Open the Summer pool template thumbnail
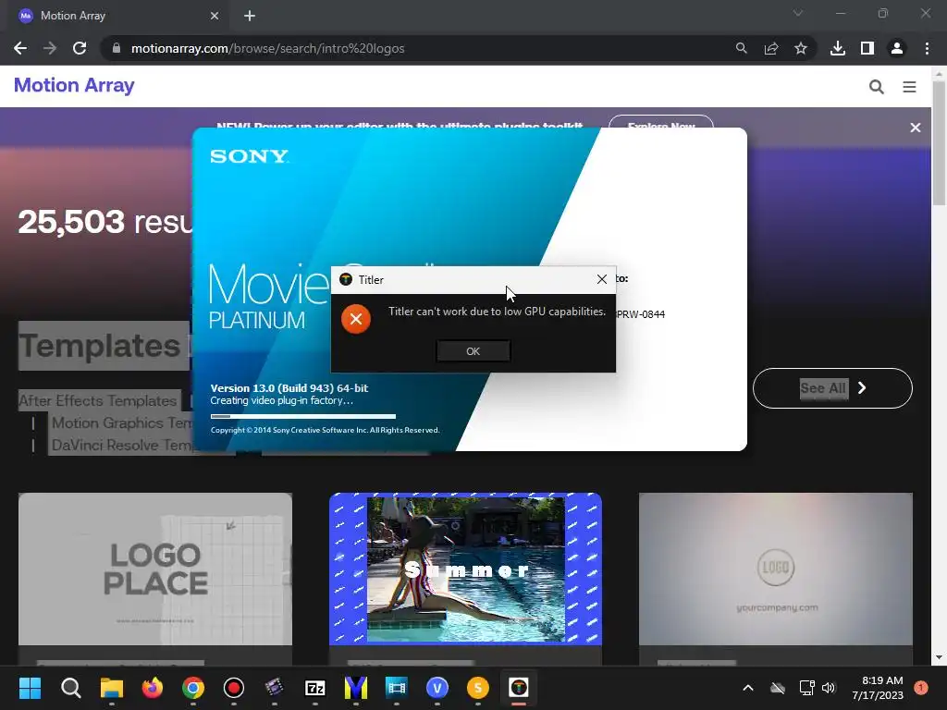This screenshot has height=710, width=947. [465, 569]
